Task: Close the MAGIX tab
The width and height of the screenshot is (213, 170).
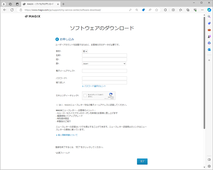Action: point(58,4)
